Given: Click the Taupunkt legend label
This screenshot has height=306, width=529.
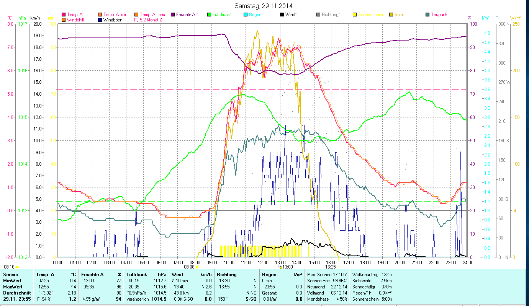Looking at the screenshot, I should point(439,15).
